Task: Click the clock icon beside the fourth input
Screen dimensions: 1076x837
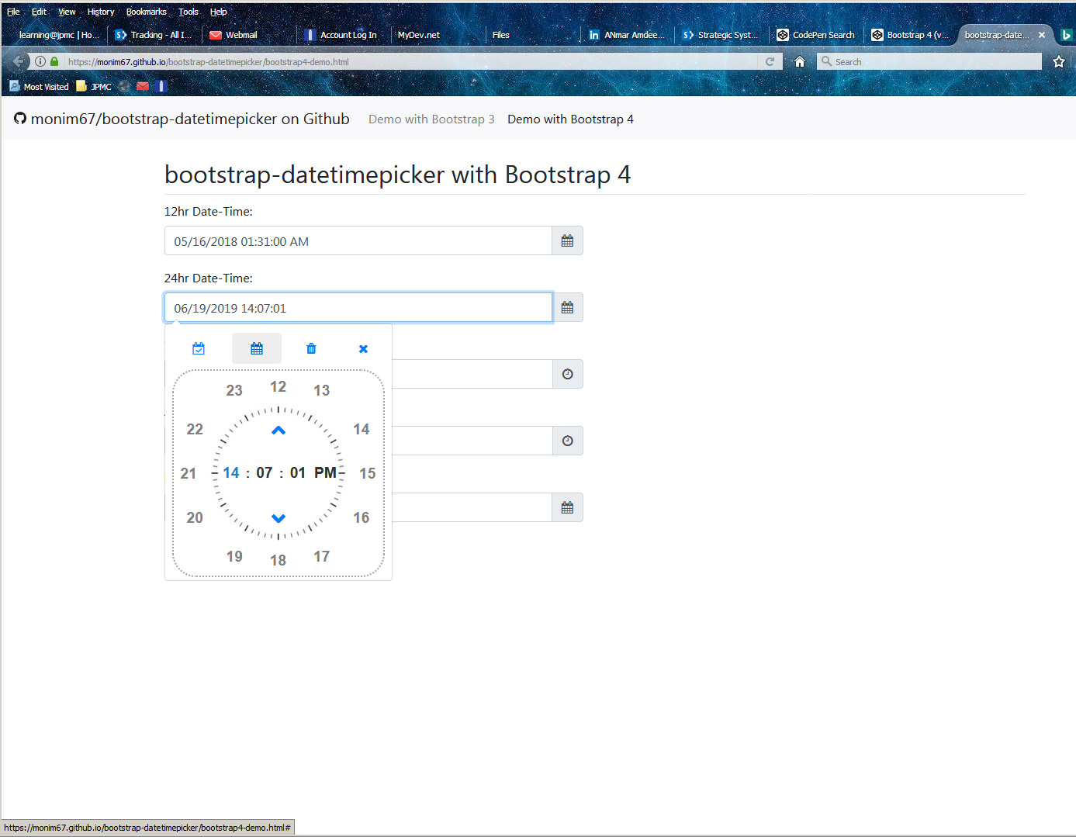Action: [567, 440]
